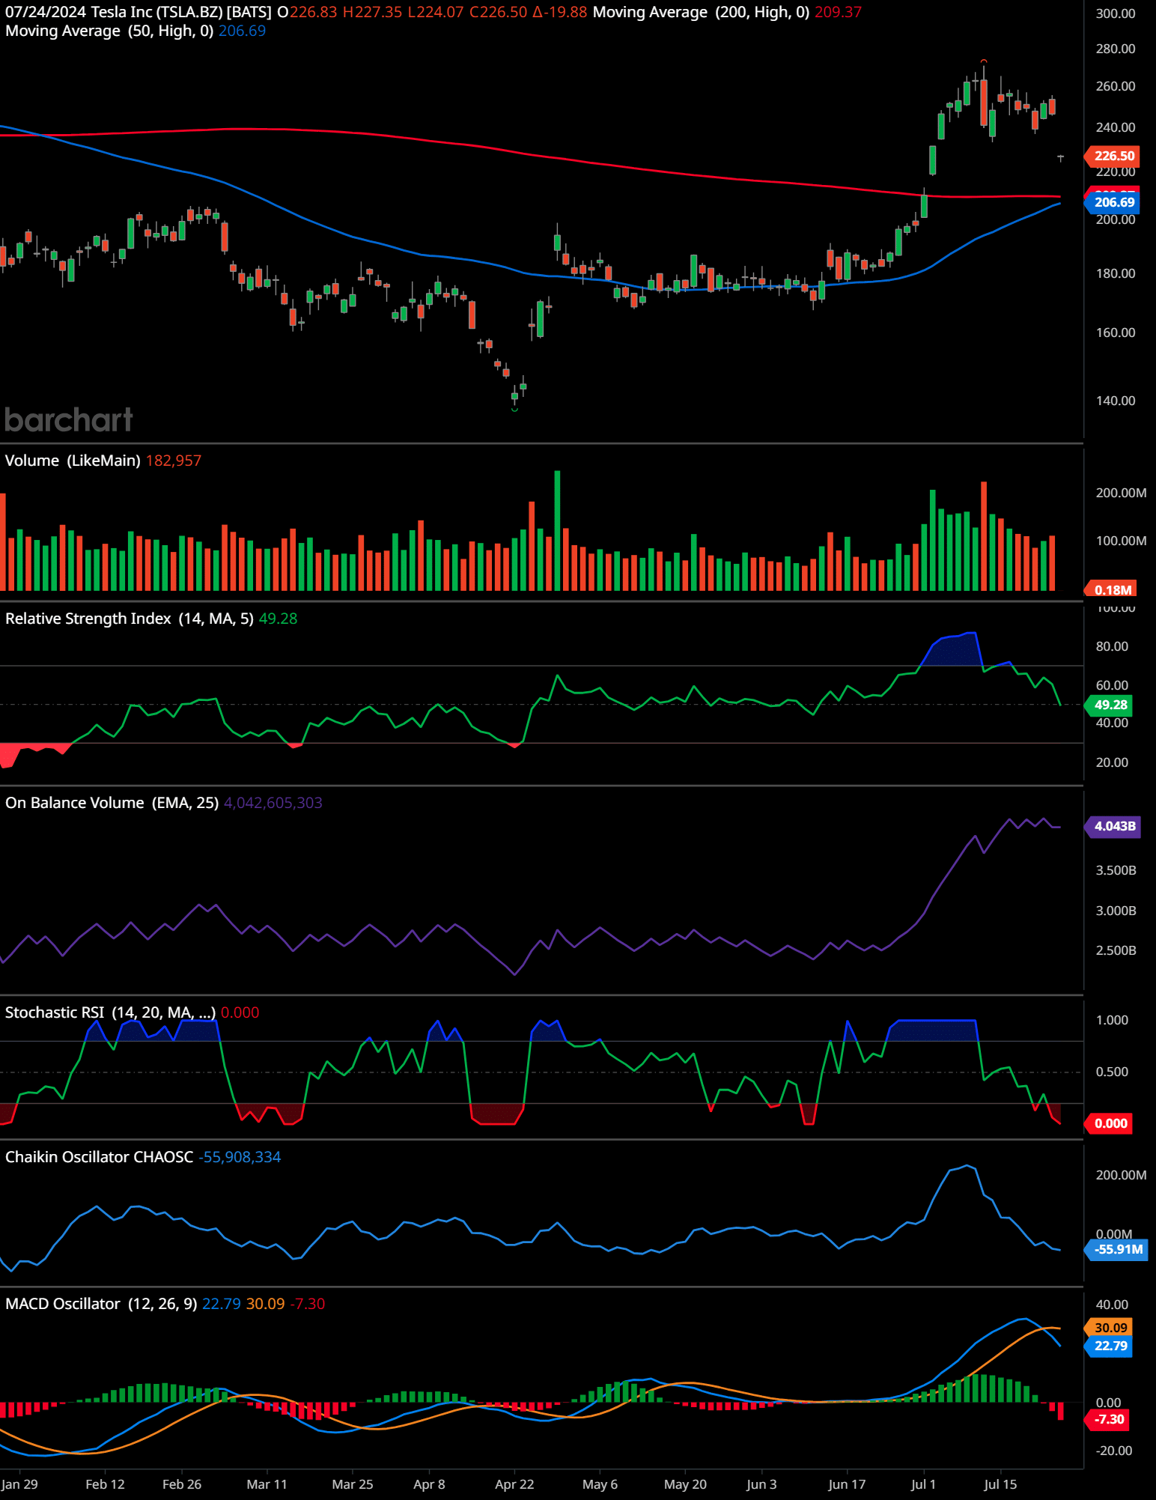Click the MACD Oscillator (12, 26, 9) label

point(101,1304)
